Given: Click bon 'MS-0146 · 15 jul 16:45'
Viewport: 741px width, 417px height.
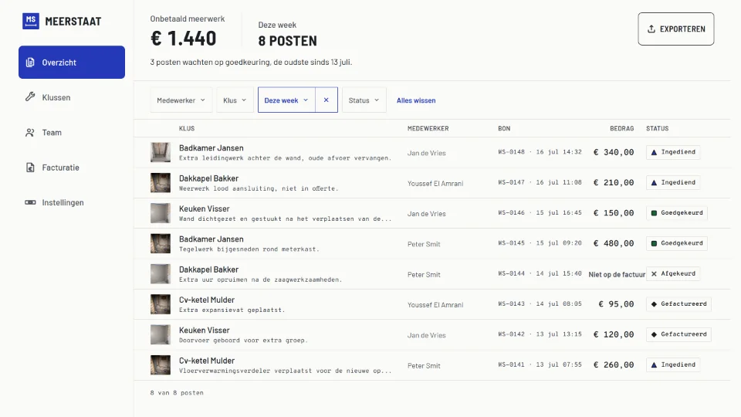Looking at the screenshot, I should pyautogui.click(x=540, y=213).
